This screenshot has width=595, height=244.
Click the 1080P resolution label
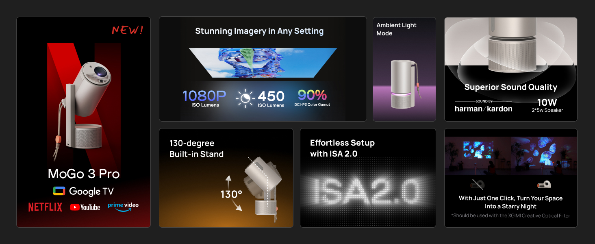click(x=204, y=96)
